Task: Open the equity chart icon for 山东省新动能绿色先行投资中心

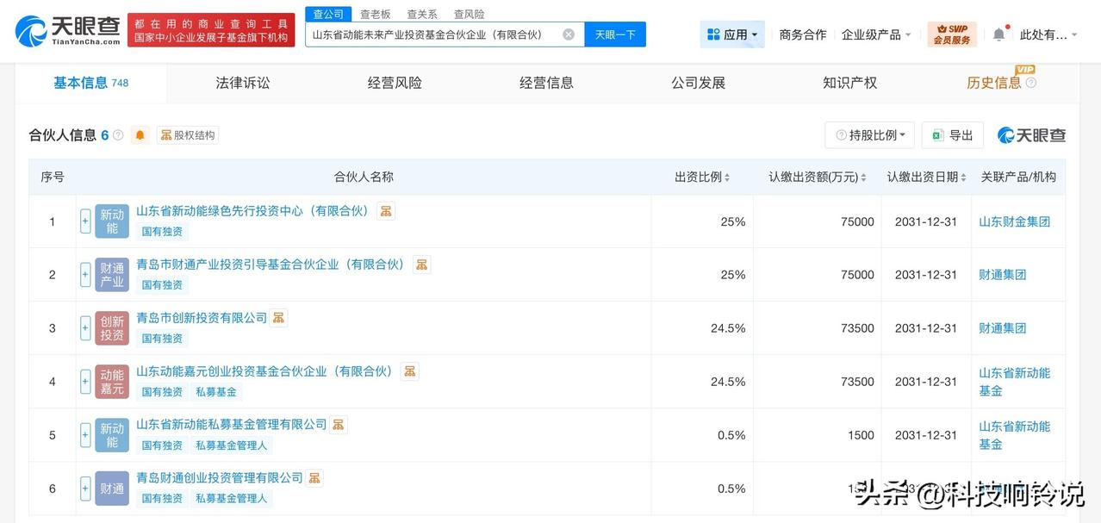Action: (386, 211)
